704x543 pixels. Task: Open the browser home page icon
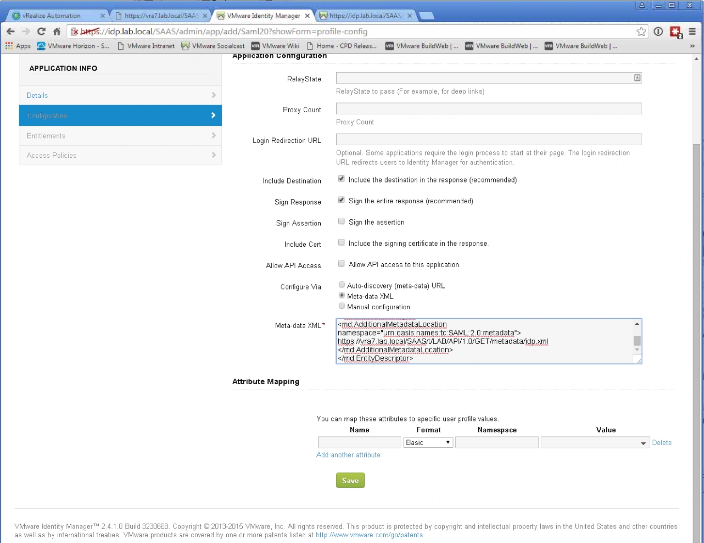[57, 31]
